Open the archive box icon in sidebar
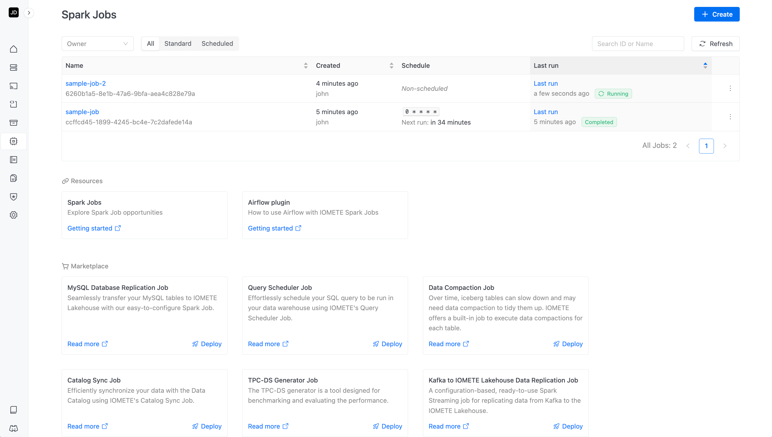Viewport: 772px width, 437px height. tap(14, 123)
